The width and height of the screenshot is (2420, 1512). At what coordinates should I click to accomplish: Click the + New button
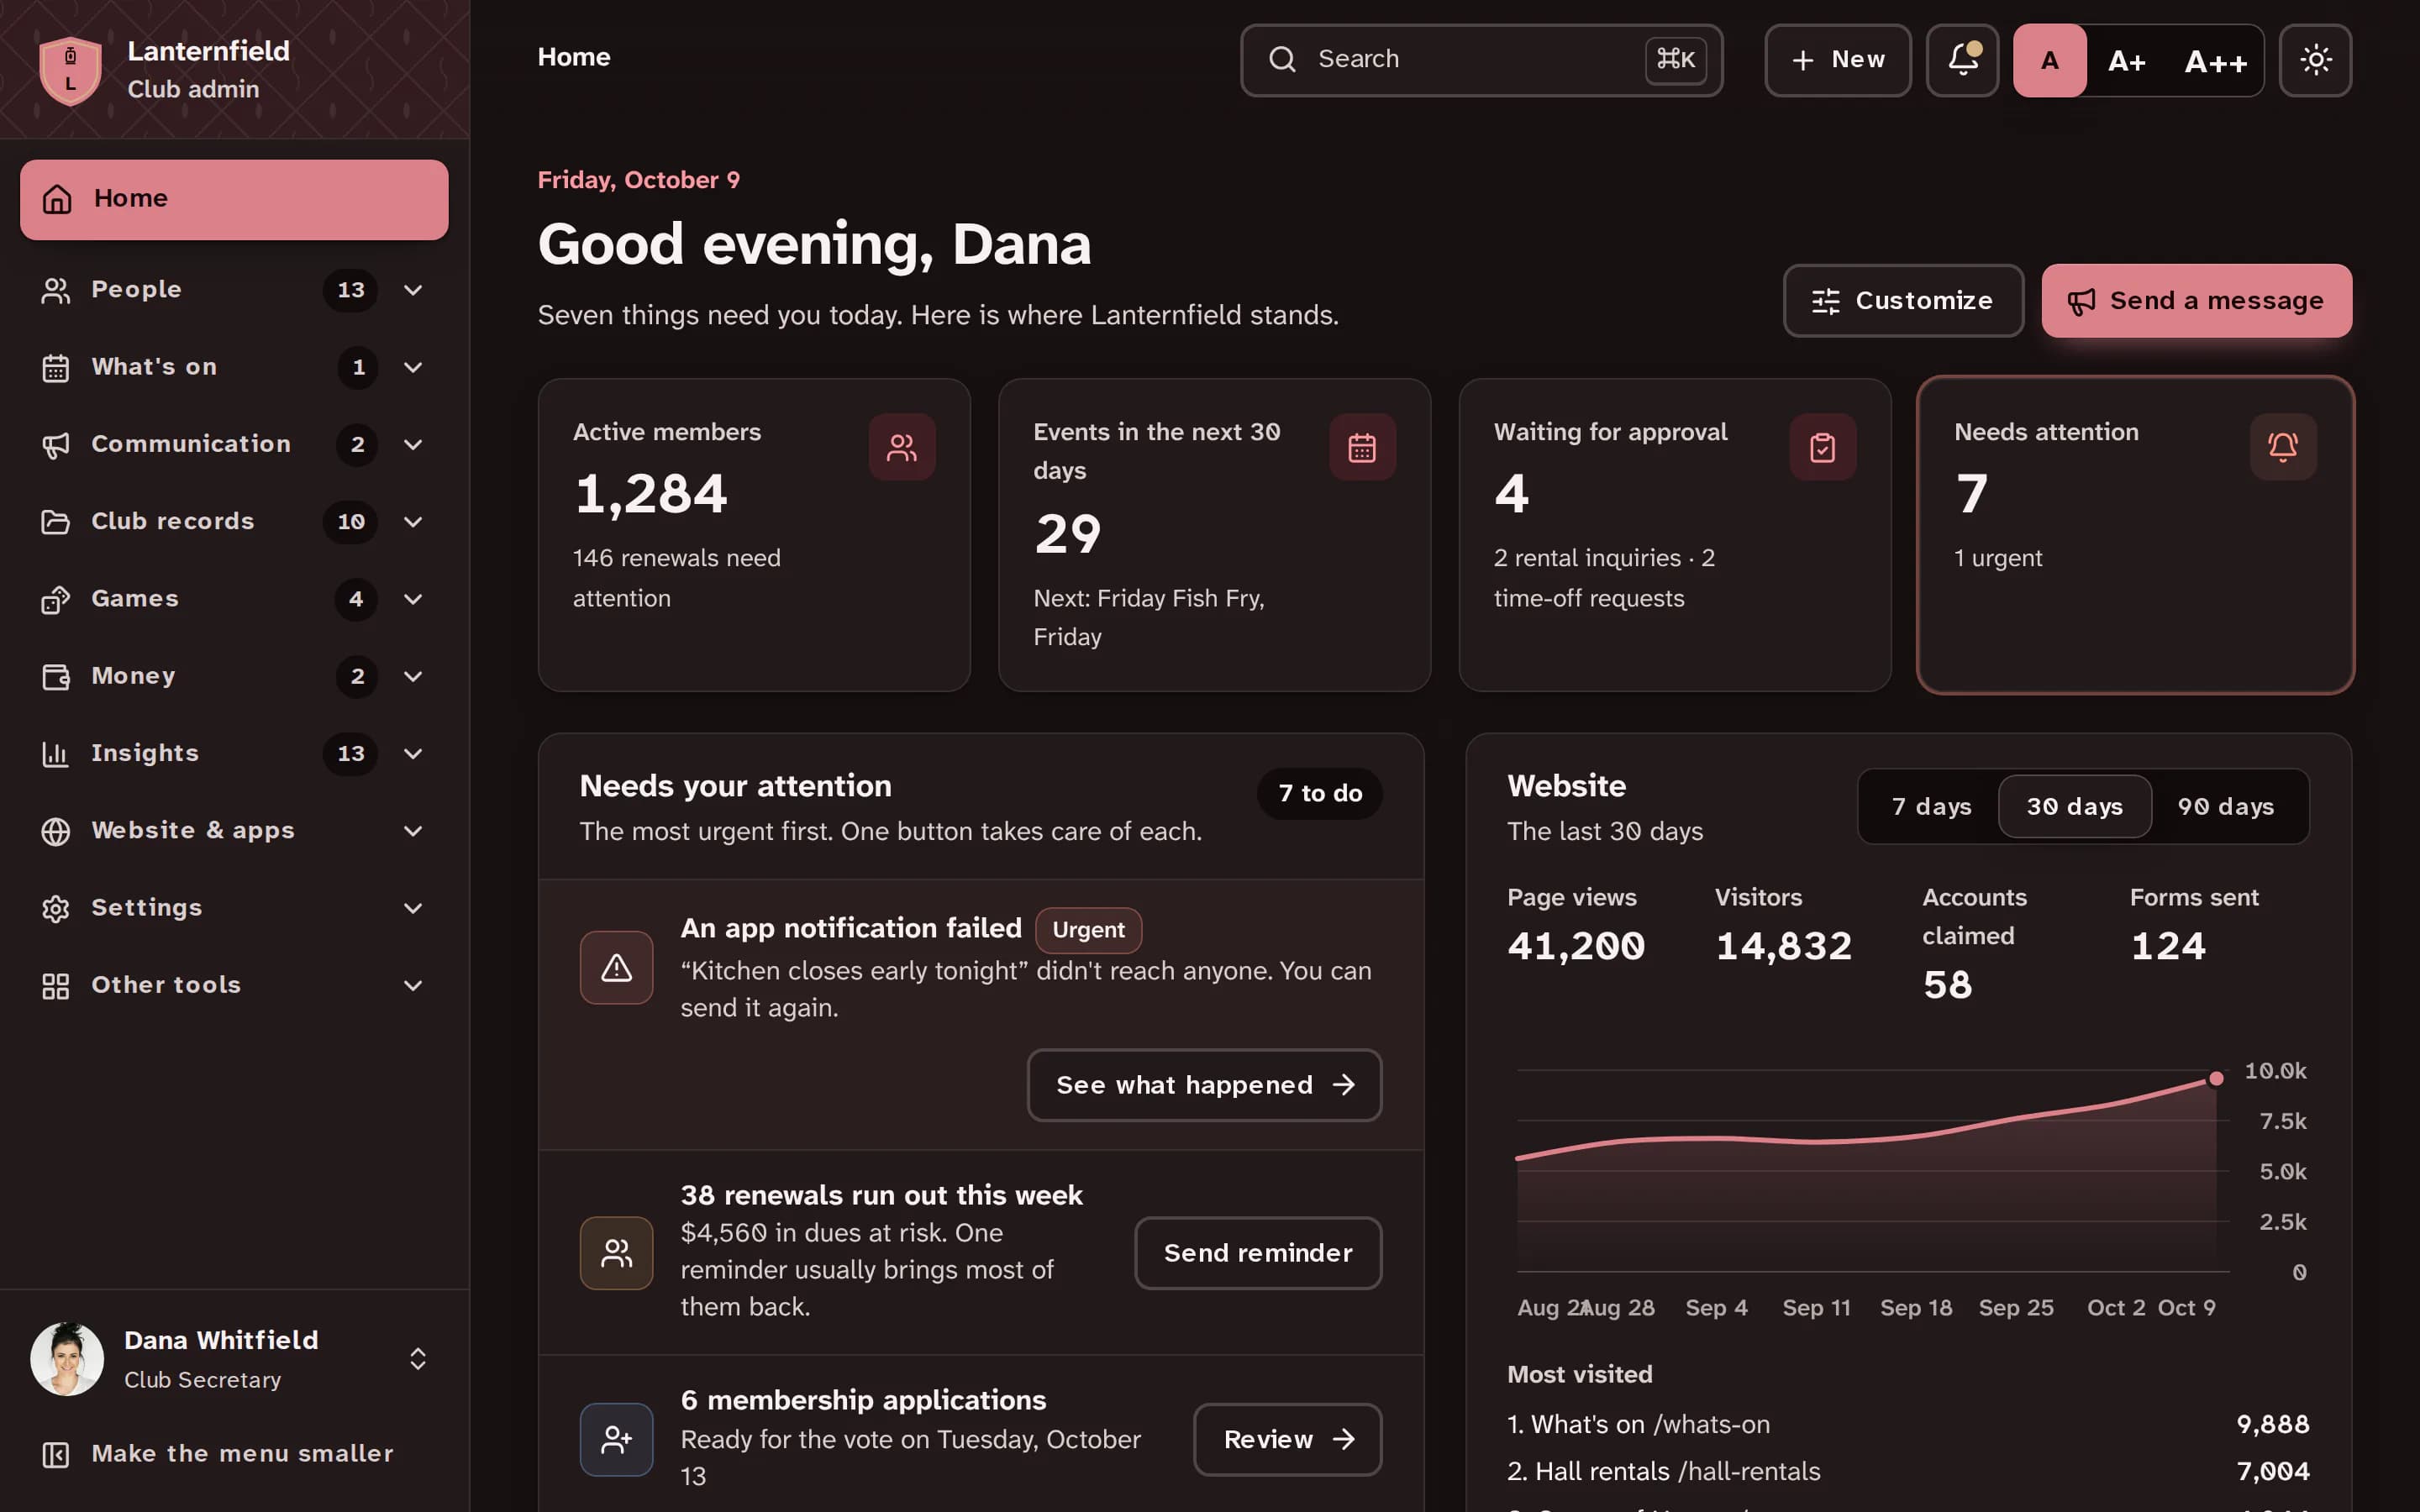(x=1837, y=60)
